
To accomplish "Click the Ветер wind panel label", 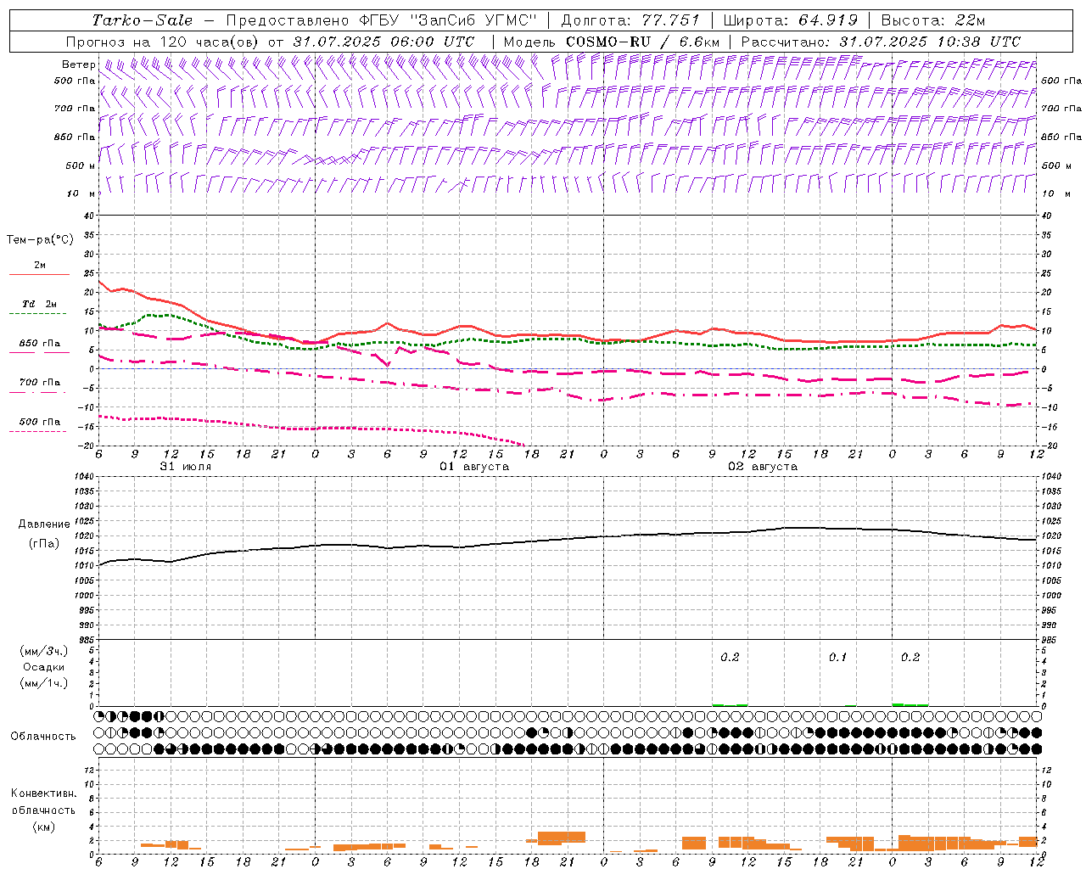I will pyautogui.click(x=78, y=64).
